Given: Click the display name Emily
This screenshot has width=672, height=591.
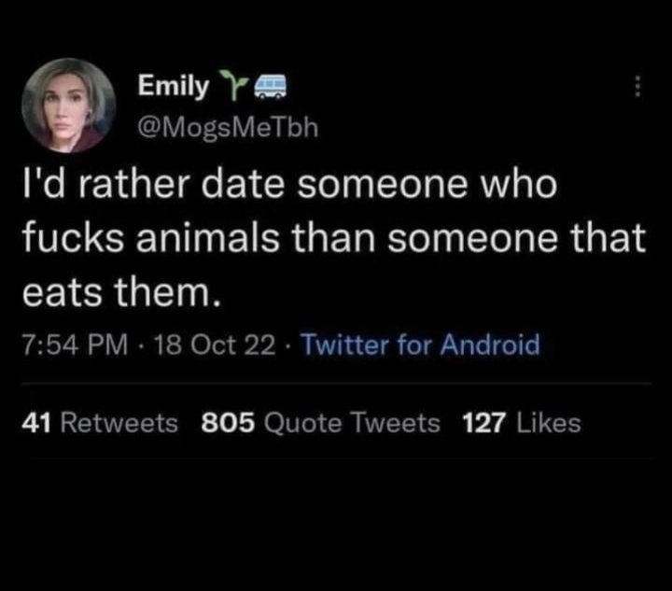Looking at the screenshot, I should 173,87.
